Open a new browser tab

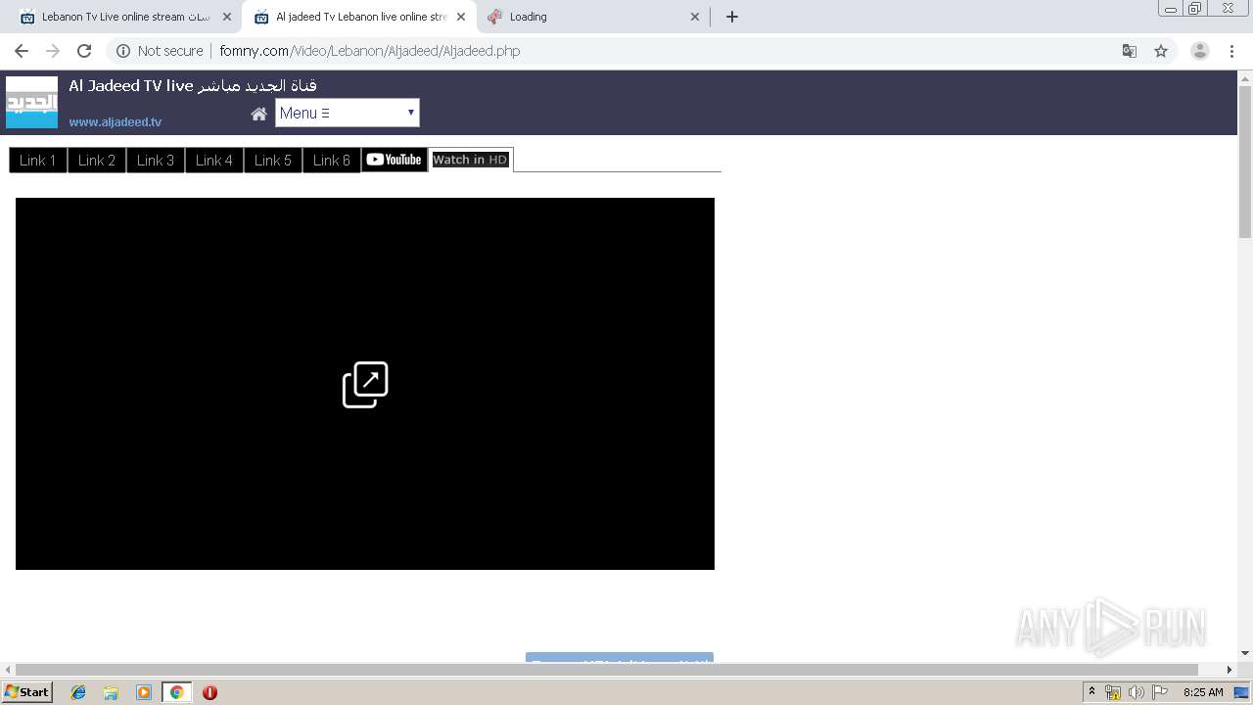[731, 17]
